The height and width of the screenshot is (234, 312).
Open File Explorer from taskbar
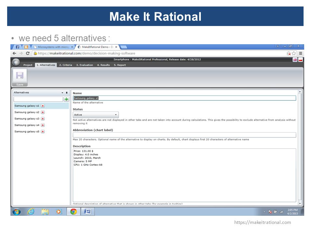pos(45,212)
